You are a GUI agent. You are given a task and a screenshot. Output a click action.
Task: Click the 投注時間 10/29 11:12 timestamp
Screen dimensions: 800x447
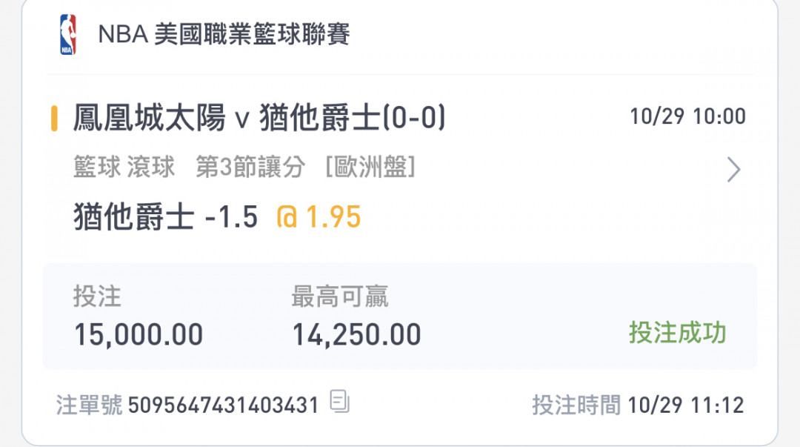click(639, 405)
